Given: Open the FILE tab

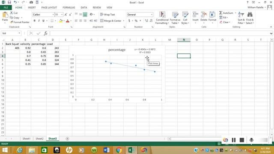Looking at the screenshot, I should point(6,8).
